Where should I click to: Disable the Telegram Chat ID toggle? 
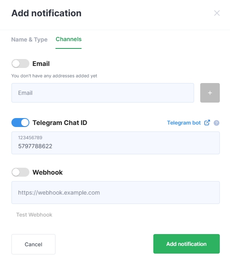[20, 123]
